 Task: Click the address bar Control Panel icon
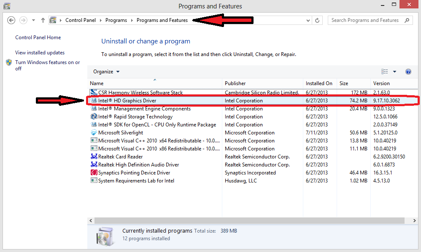tap(53, 20)
